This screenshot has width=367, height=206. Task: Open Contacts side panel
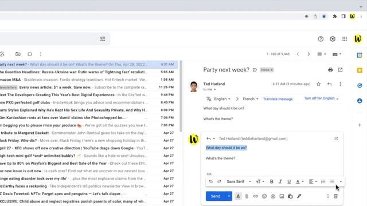point(360,101)
